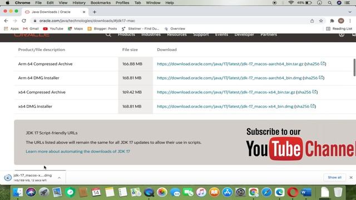Open the YouTube bookmark
The height and width of the screenshot is (200, 356).
point(53,29)
